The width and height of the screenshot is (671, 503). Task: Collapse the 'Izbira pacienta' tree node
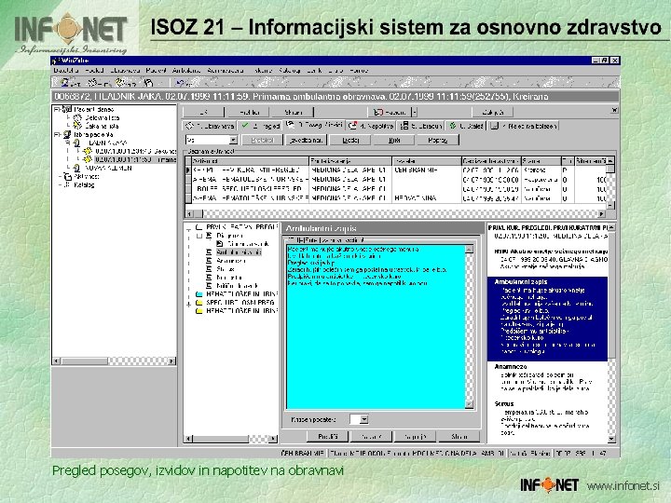(57, 134)
